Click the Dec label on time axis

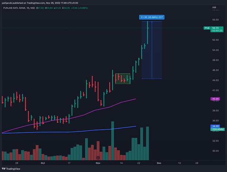tap(159, 163)
